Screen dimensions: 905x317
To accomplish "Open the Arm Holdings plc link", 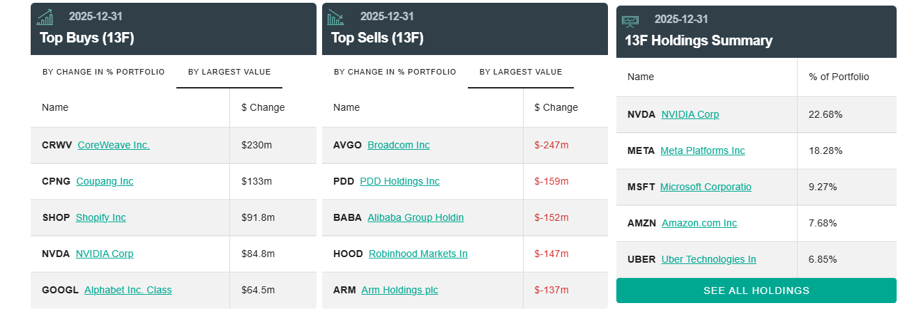I will click(400, 290).
